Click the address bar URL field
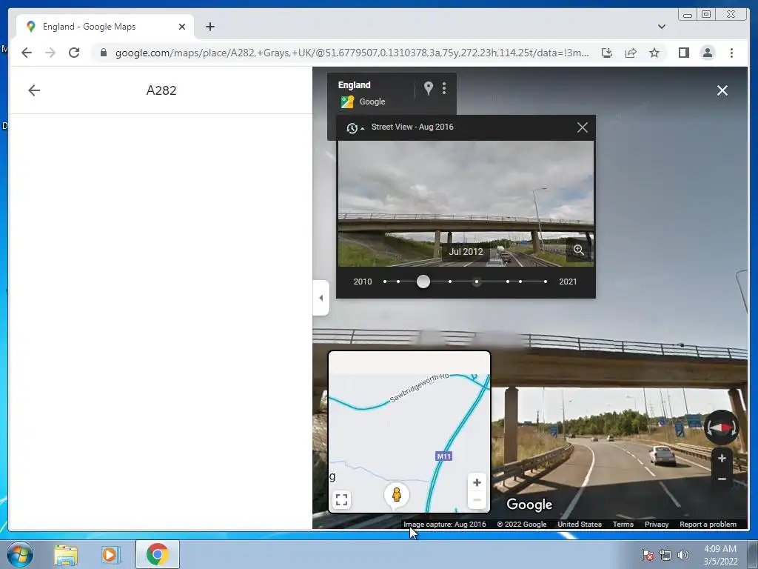Image resolution: width=758 pixels, height=569 pixels. coord(352,53)
